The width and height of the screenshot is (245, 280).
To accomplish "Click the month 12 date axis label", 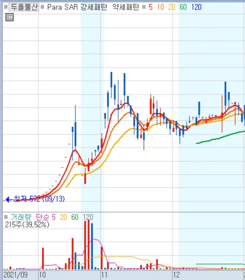I will point(177,275).
